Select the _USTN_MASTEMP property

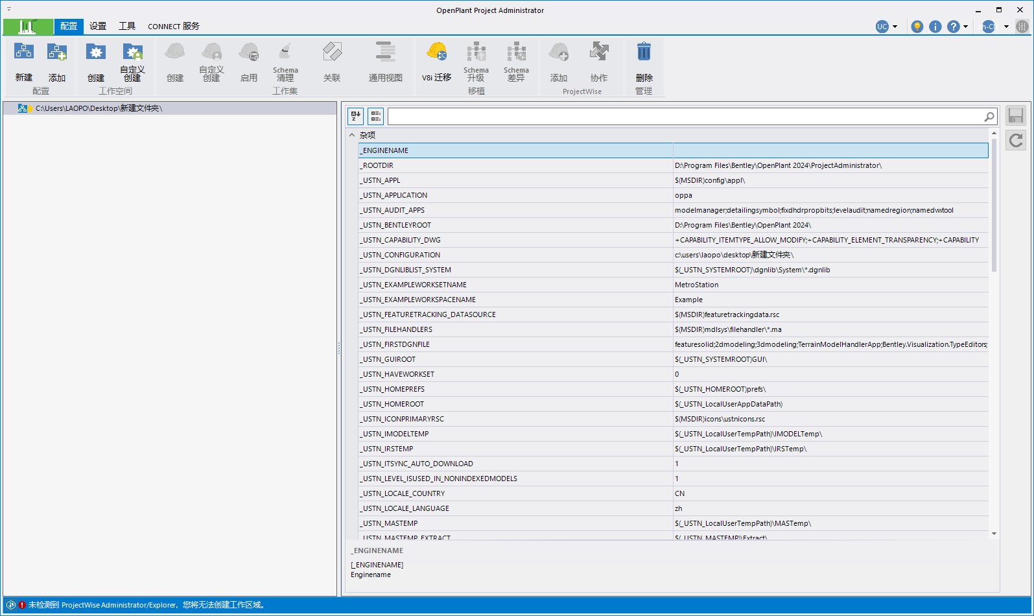tap(674, 523)
